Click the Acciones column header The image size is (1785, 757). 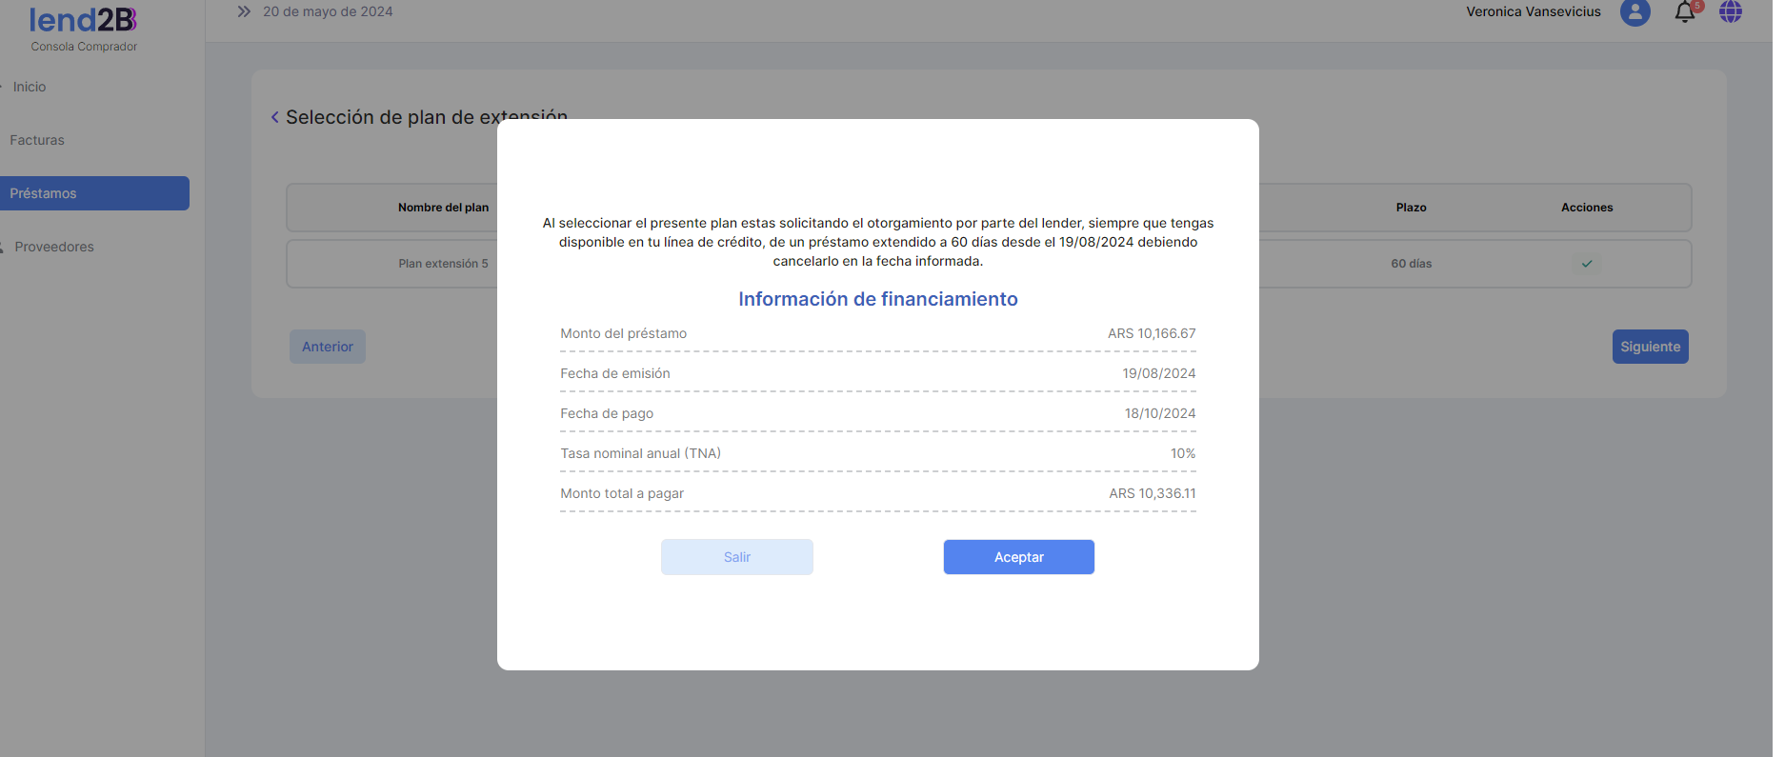pos(1587,208)
